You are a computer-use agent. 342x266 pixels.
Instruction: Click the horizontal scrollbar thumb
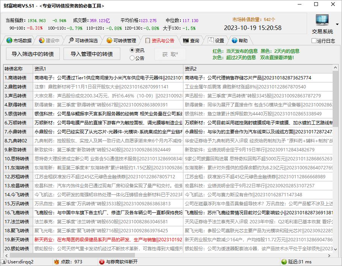pyautogui.click(x=72, y=256)
